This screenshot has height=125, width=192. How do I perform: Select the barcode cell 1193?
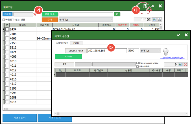point(23,88)
